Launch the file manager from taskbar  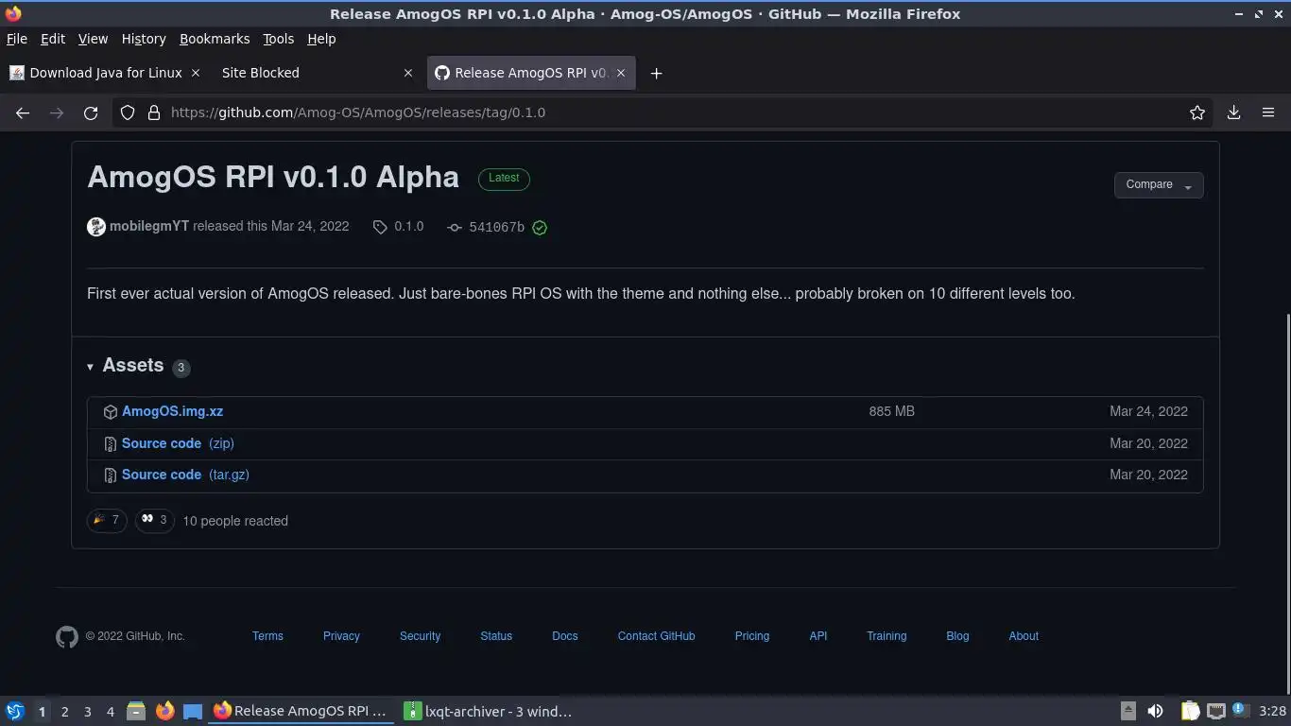(x=136, y=711)
